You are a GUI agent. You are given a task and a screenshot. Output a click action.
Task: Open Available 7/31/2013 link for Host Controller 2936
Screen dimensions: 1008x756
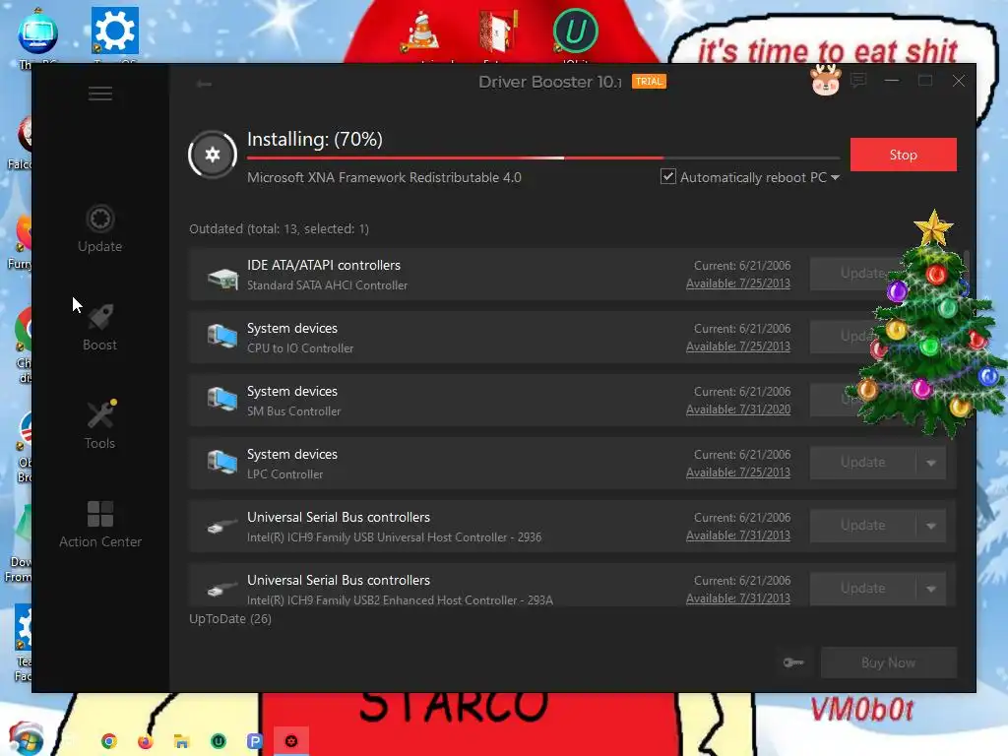(738, 535)
